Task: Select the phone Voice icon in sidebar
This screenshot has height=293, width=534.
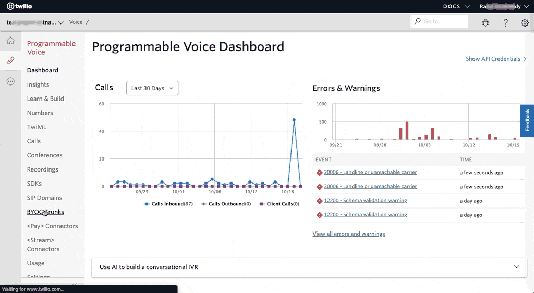Action: coord(10,60)
